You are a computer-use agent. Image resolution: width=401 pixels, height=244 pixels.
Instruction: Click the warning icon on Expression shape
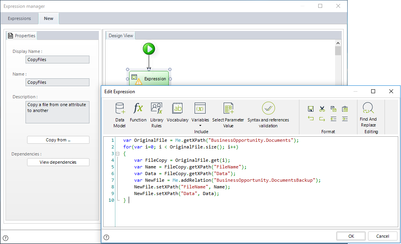pos(139,82)
